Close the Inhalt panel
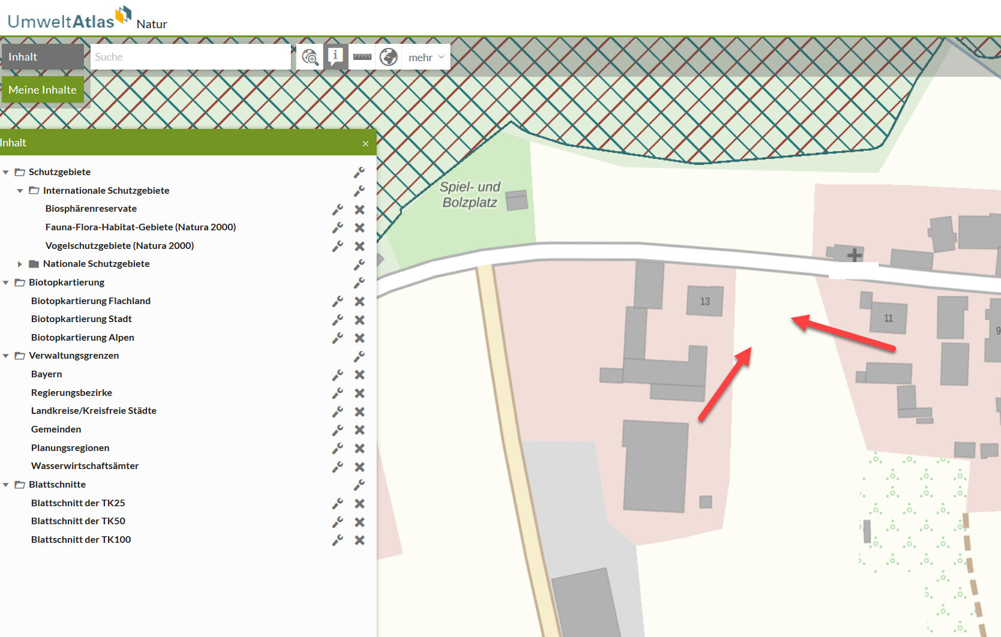This screenshot has width=1001, height=637. click(x=365, y=143)
